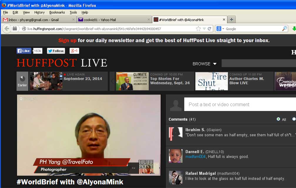
Task: Click the Post a text or video comment field
Action: coord(240,104)
